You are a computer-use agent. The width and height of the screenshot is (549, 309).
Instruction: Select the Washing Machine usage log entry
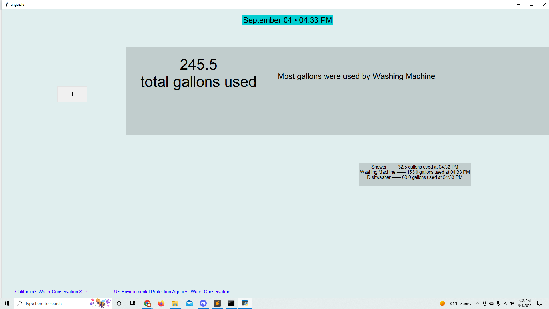click(x=415, y=172)
